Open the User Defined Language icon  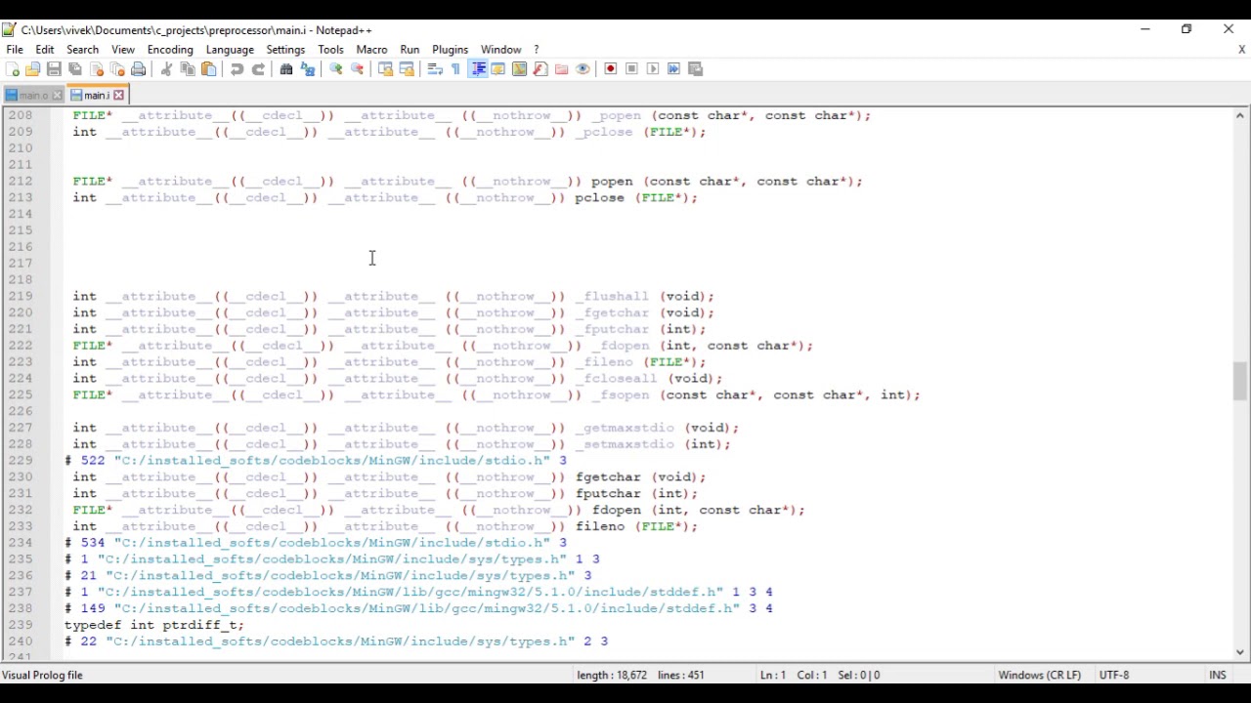(x=498, y=69)
